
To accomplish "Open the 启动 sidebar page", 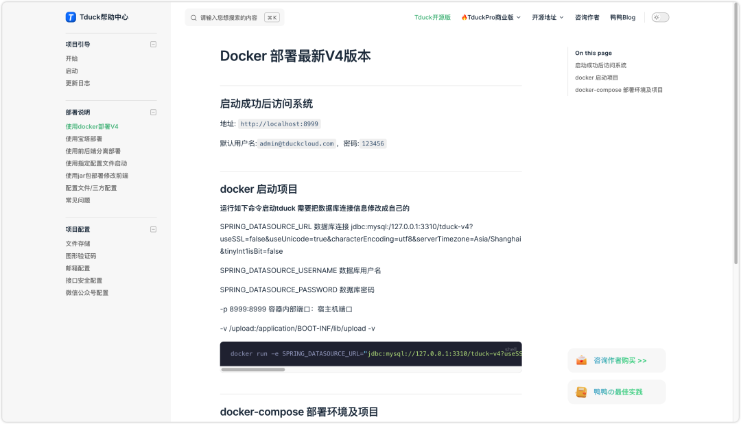I will pos(72,71).
